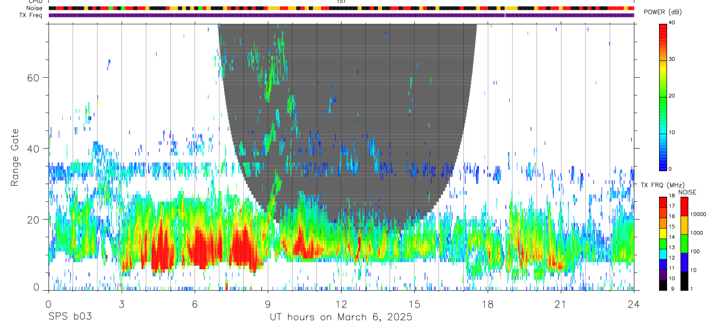Click the 'UT hours on March 6, 2025' axis title
This screenshot has height=329, width=713.
[x=341, y=317]
